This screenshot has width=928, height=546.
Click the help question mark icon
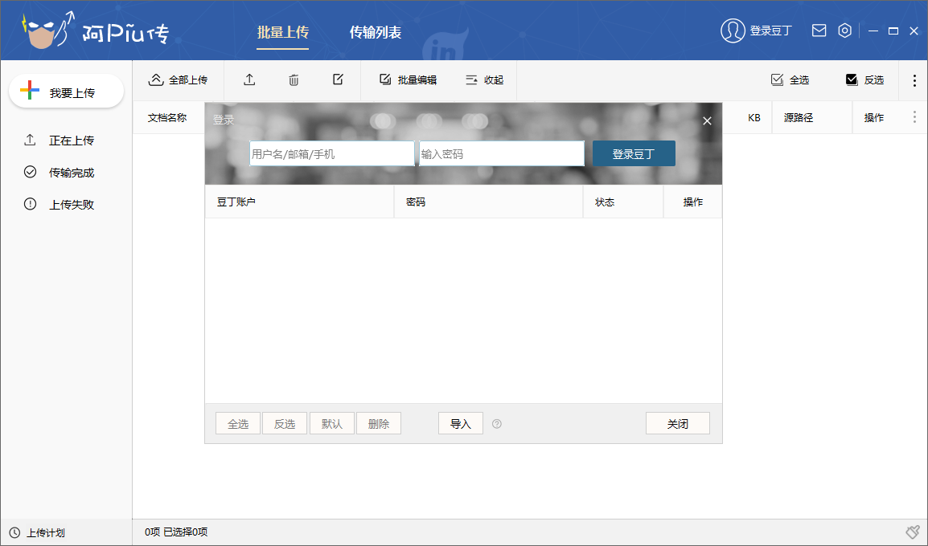coord(497,424)
